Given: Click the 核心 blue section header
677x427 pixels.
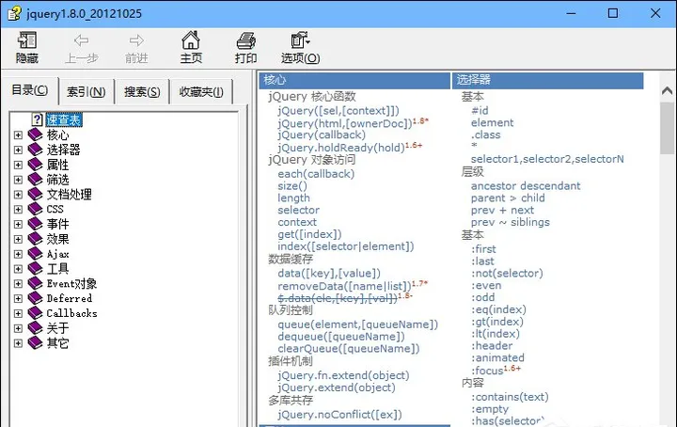Looking at the screenshot, I should point(354,80).
